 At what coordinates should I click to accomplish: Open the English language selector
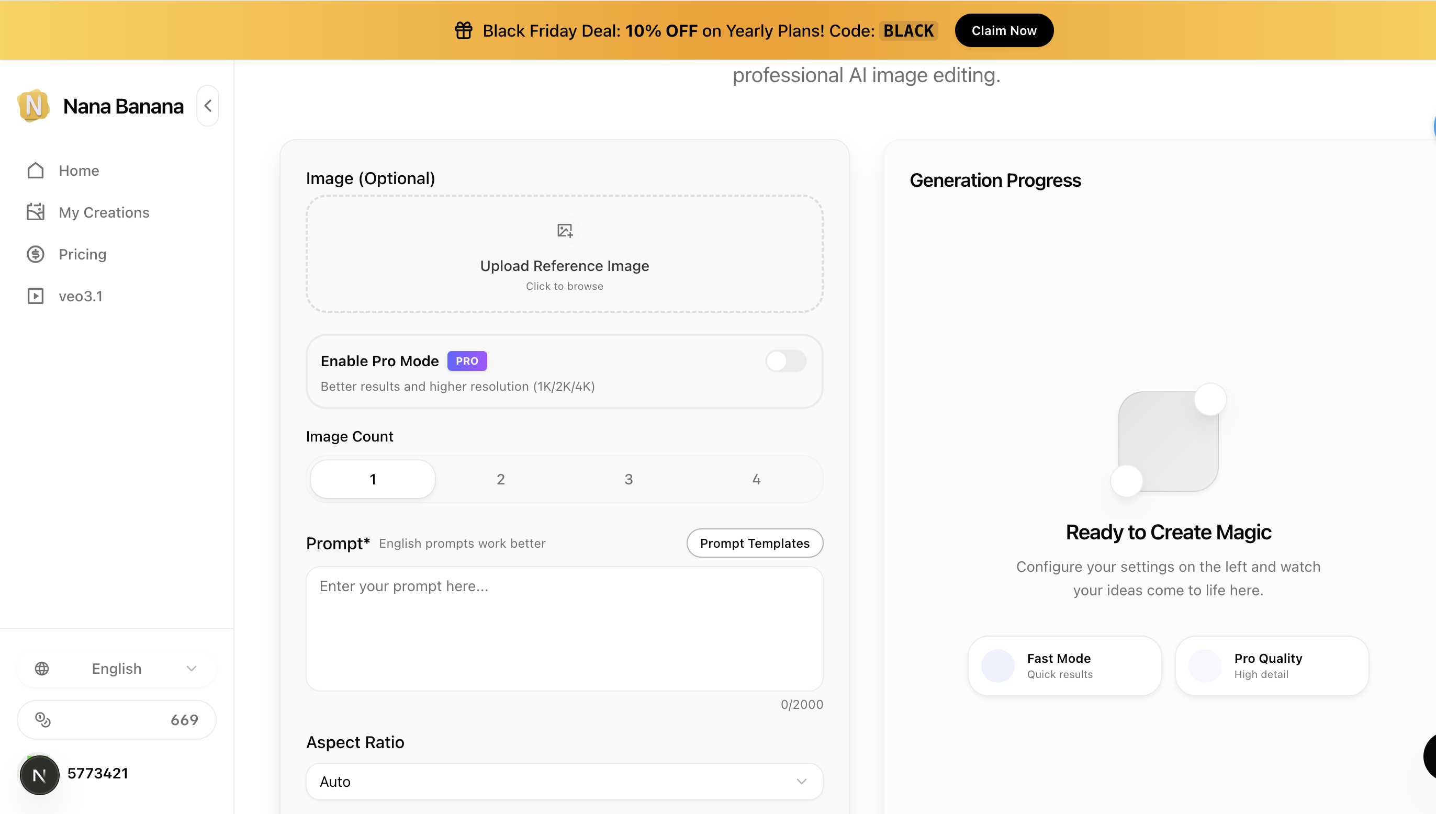click(x=116, y=669)
